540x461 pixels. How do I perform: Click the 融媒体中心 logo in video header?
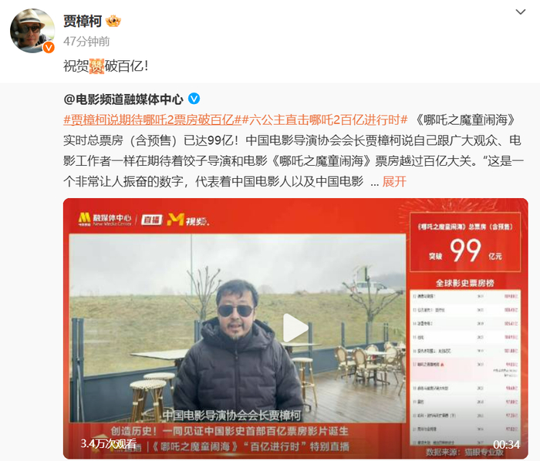pyautogui.click(x=105, y=219)
